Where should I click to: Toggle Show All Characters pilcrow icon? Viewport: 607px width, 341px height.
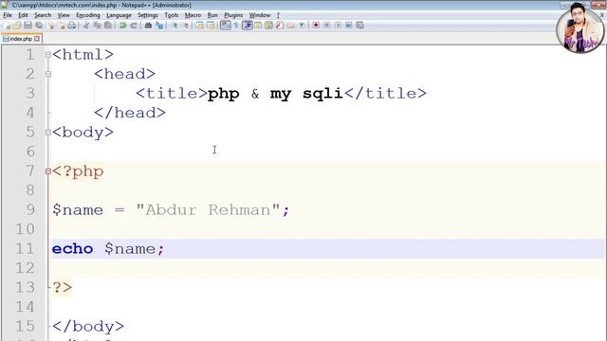pyautogui.click(x=236, y=26)
